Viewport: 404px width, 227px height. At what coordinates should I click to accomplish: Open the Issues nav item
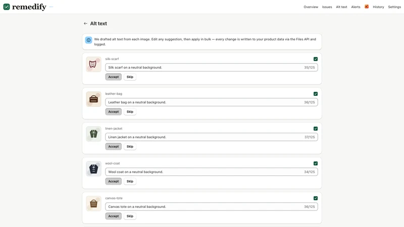click(327, 7)
